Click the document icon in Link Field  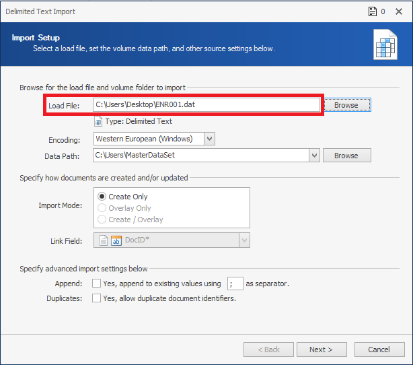point(104,240)
